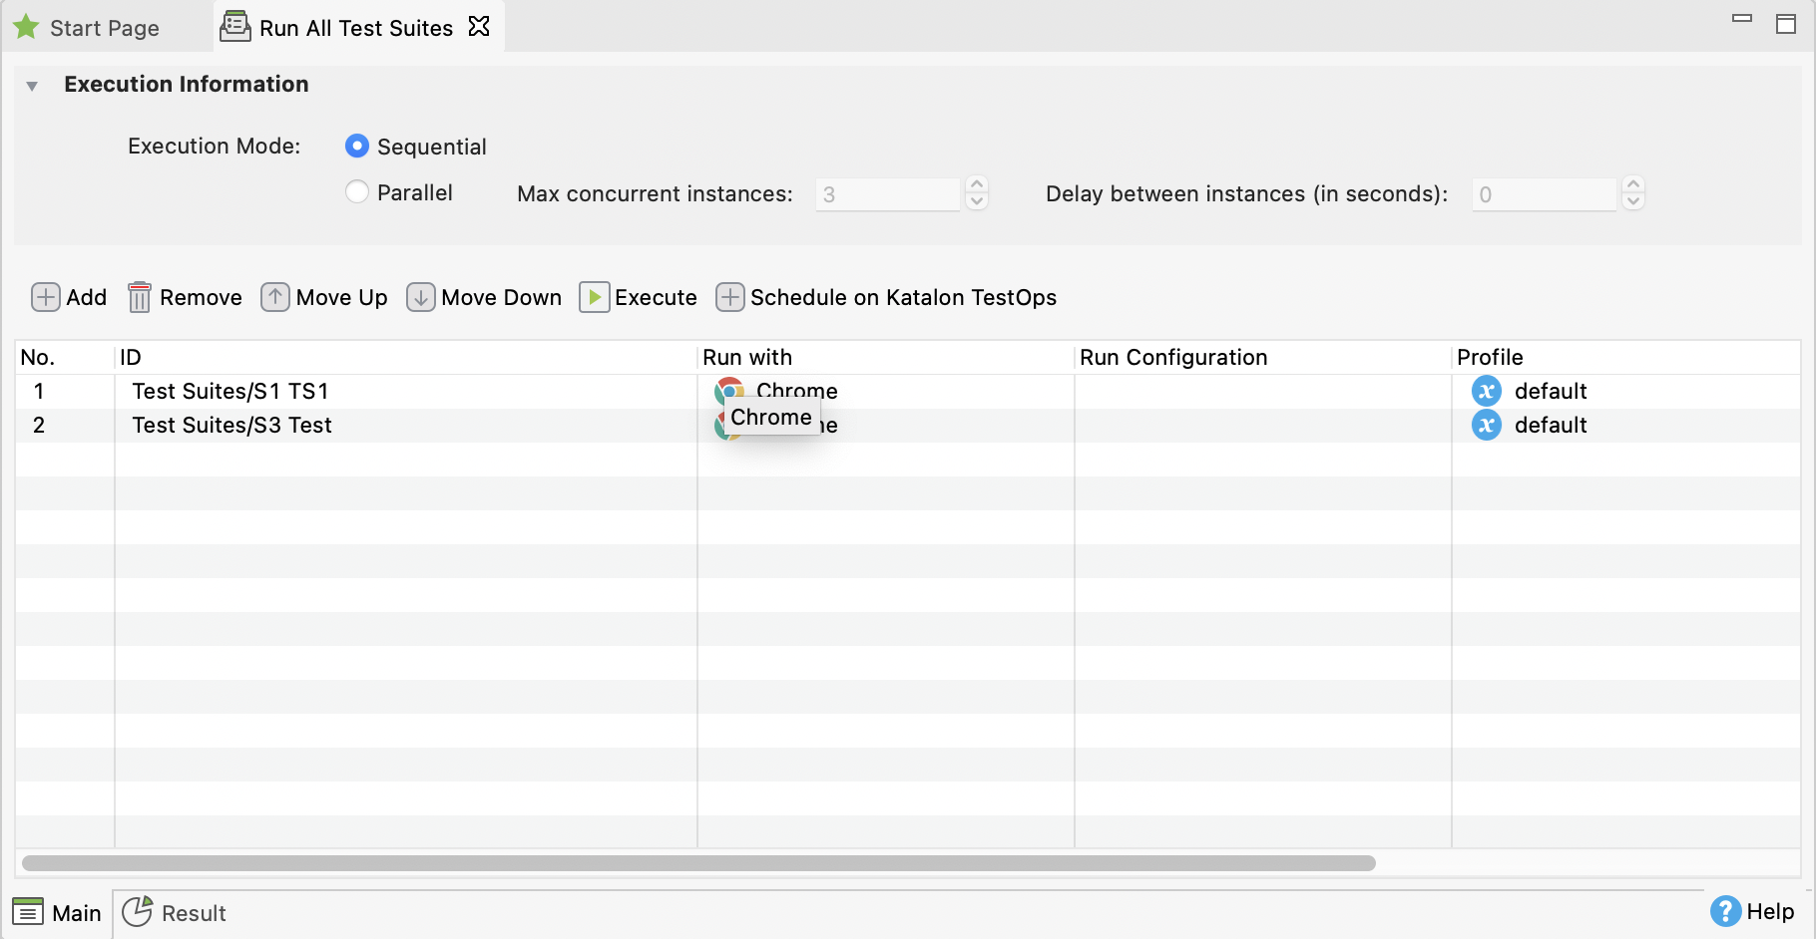This screenshot has width=1816, height=939.
Task: Close the Run All Test Suites tab
Action: click(480, 27)
